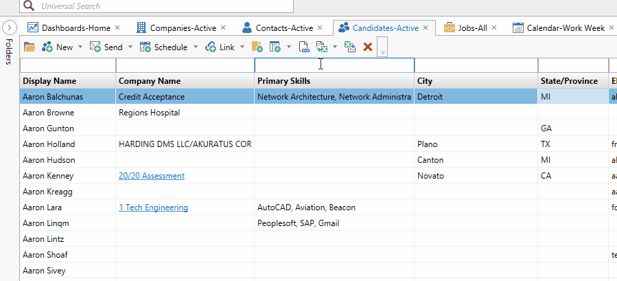
Task: Select candidate Aaron Gunton
Action: pyautogui.click(x=48, y=128)
